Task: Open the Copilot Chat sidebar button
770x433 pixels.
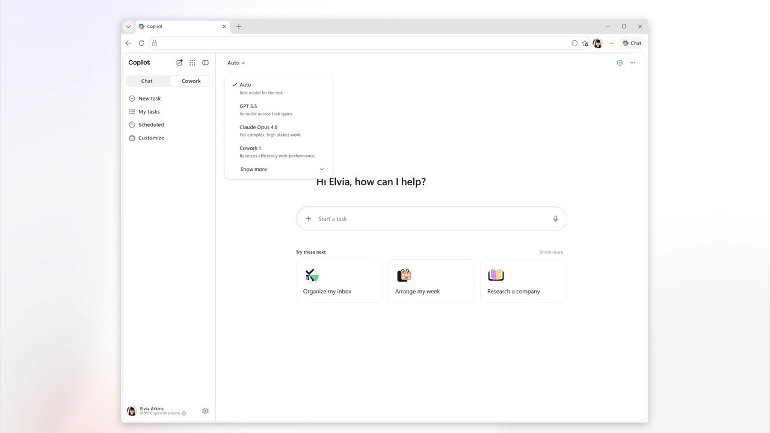Action: click(x=632, y=43)
